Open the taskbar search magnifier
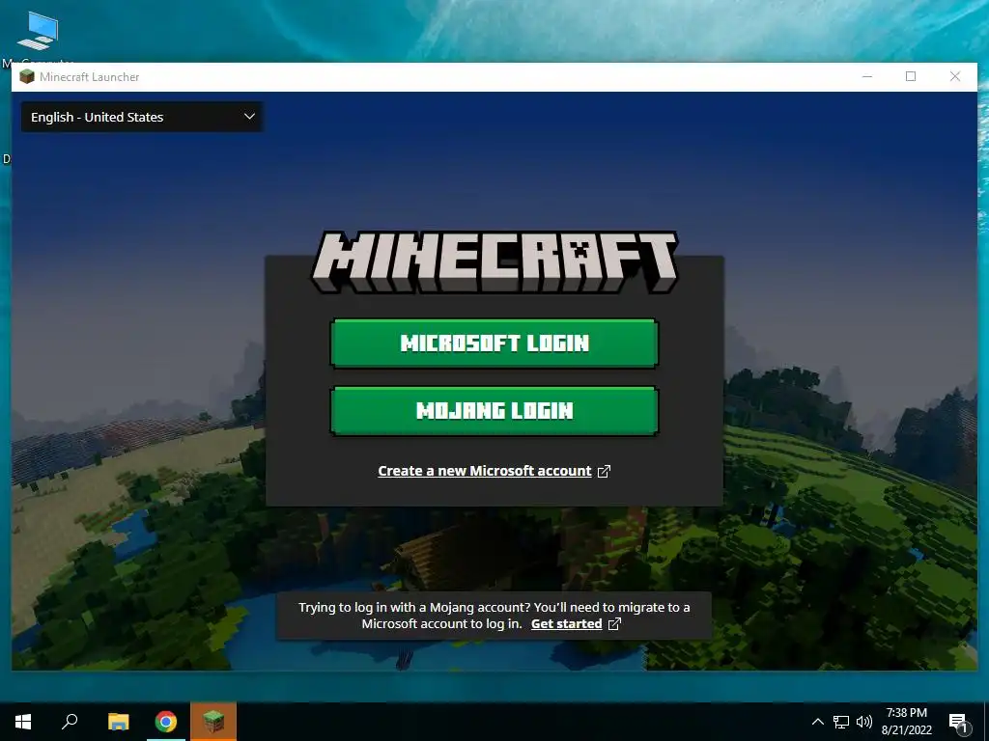 70,722
